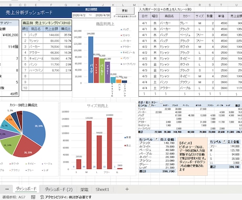The image size is (242, 200).
Task: Select キャミソール legend entry in product chart
Action: point(128,53)
